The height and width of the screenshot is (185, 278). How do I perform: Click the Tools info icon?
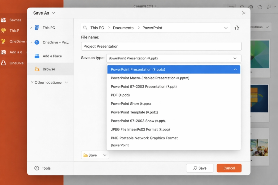tap(37, 168)
